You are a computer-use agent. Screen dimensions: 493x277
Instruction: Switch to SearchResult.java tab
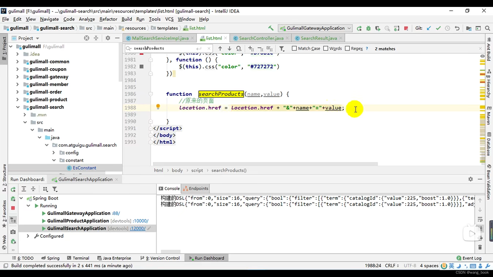[319, 38]
